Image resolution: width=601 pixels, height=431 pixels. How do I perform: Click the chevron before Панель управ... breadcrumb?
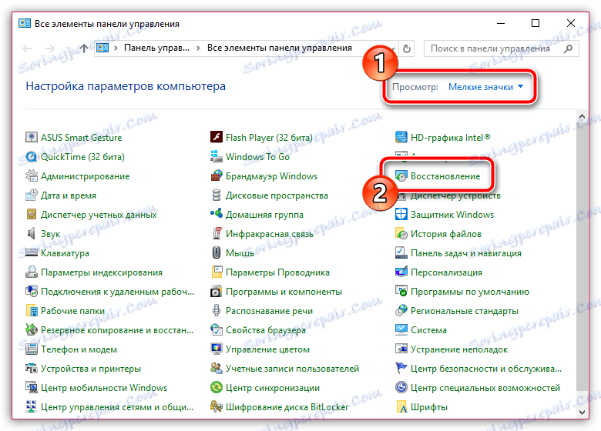coord(116,48)
